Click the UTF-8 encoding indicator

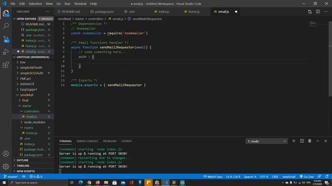point(264,177)
